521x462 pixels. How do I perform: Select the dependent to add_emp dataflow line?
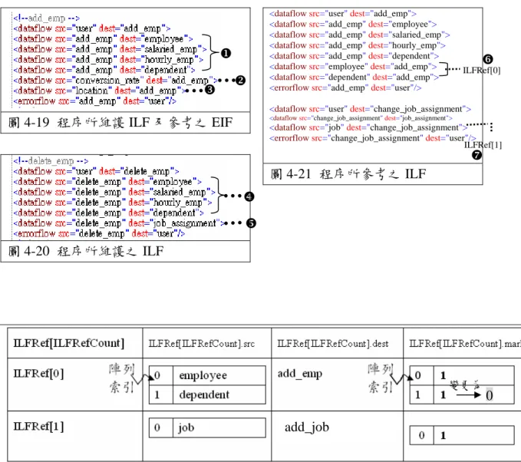(354, 77)
